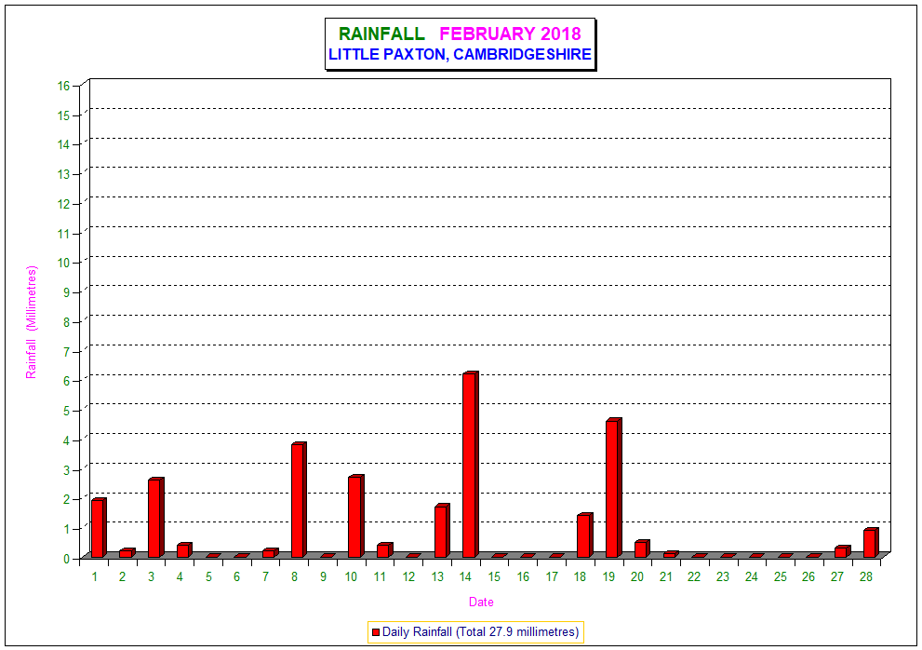Click the rainfall bar for date 28

pyautogui.click(x=870, y=543)
